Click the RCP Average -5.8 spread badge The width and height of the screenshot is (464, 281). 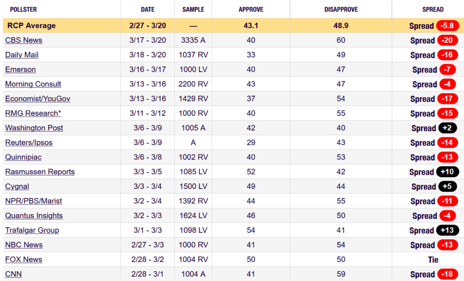tap(447, 26)
